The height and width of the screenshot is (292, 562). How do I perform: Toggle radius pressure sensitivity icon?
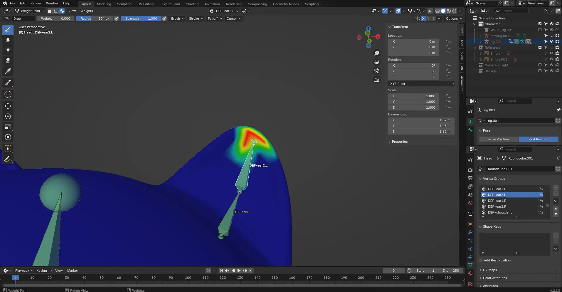117,19
